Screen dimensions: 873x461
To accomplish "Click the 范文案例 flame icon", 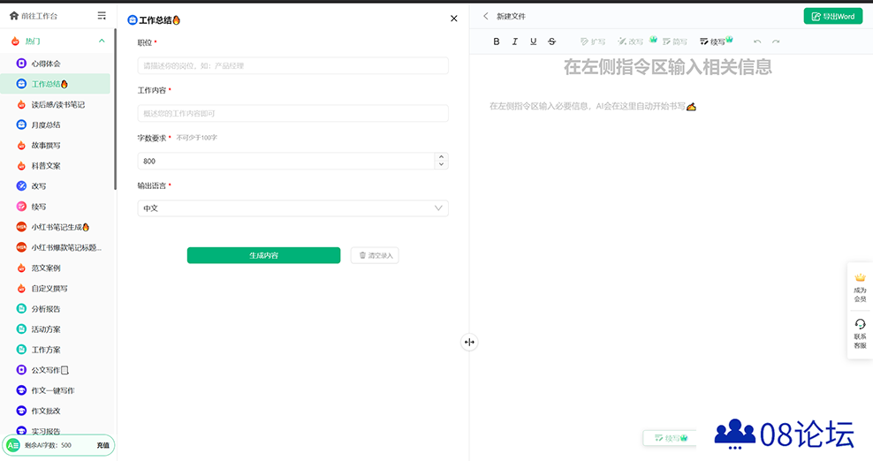I will coord(21,268).
